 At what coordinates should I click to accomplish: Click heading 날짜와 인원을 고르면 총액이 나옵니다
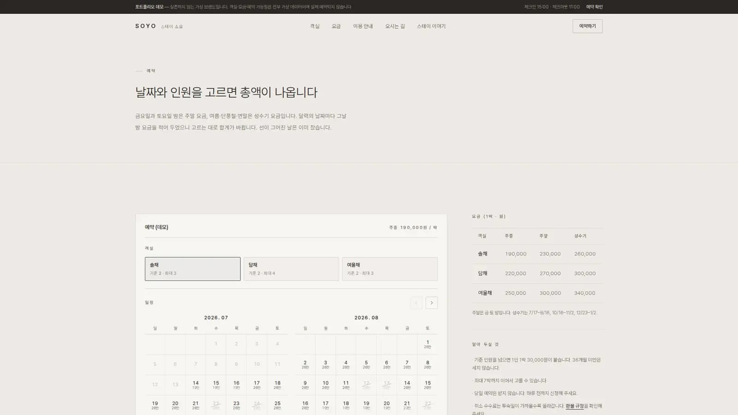[x=226, y=92]
